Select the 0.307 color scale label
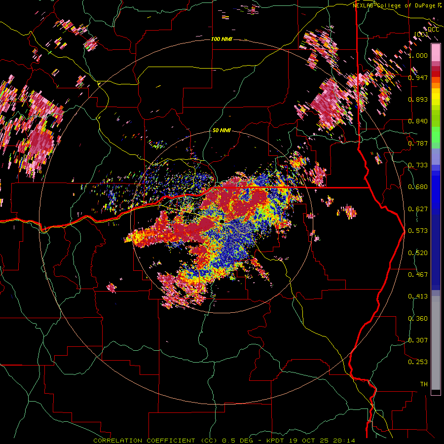 point(418,340)
